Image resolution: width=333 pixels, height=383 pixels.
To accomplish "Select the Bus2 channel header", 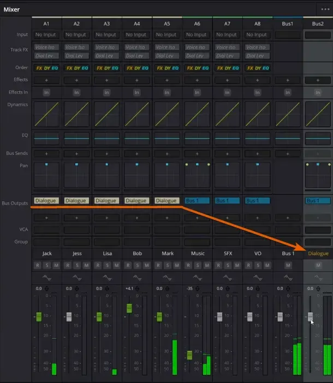I will 318,24.
